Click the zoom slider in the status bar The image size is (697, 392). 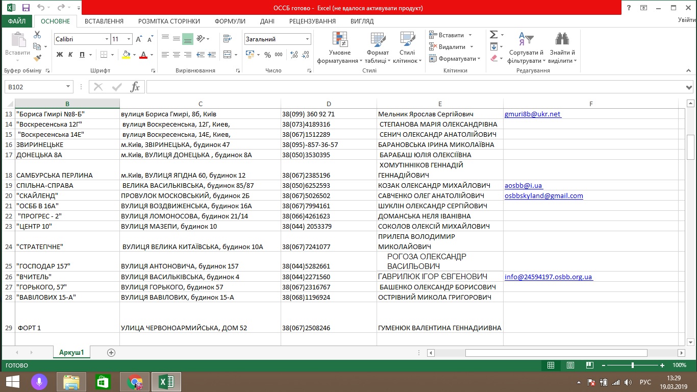632,365
